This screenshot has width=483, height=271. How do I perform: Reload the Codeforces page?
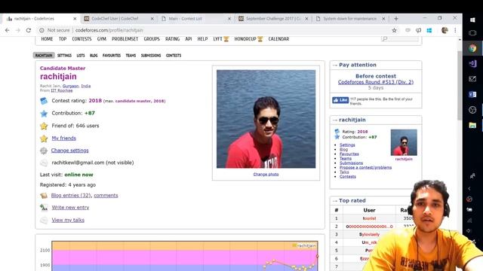pyautogui.click(x=29, y=30)
